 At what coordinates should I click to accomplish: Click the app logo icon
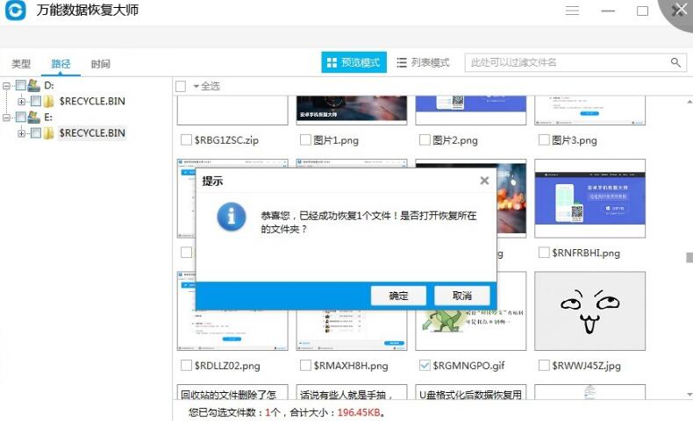click(17, 11)
